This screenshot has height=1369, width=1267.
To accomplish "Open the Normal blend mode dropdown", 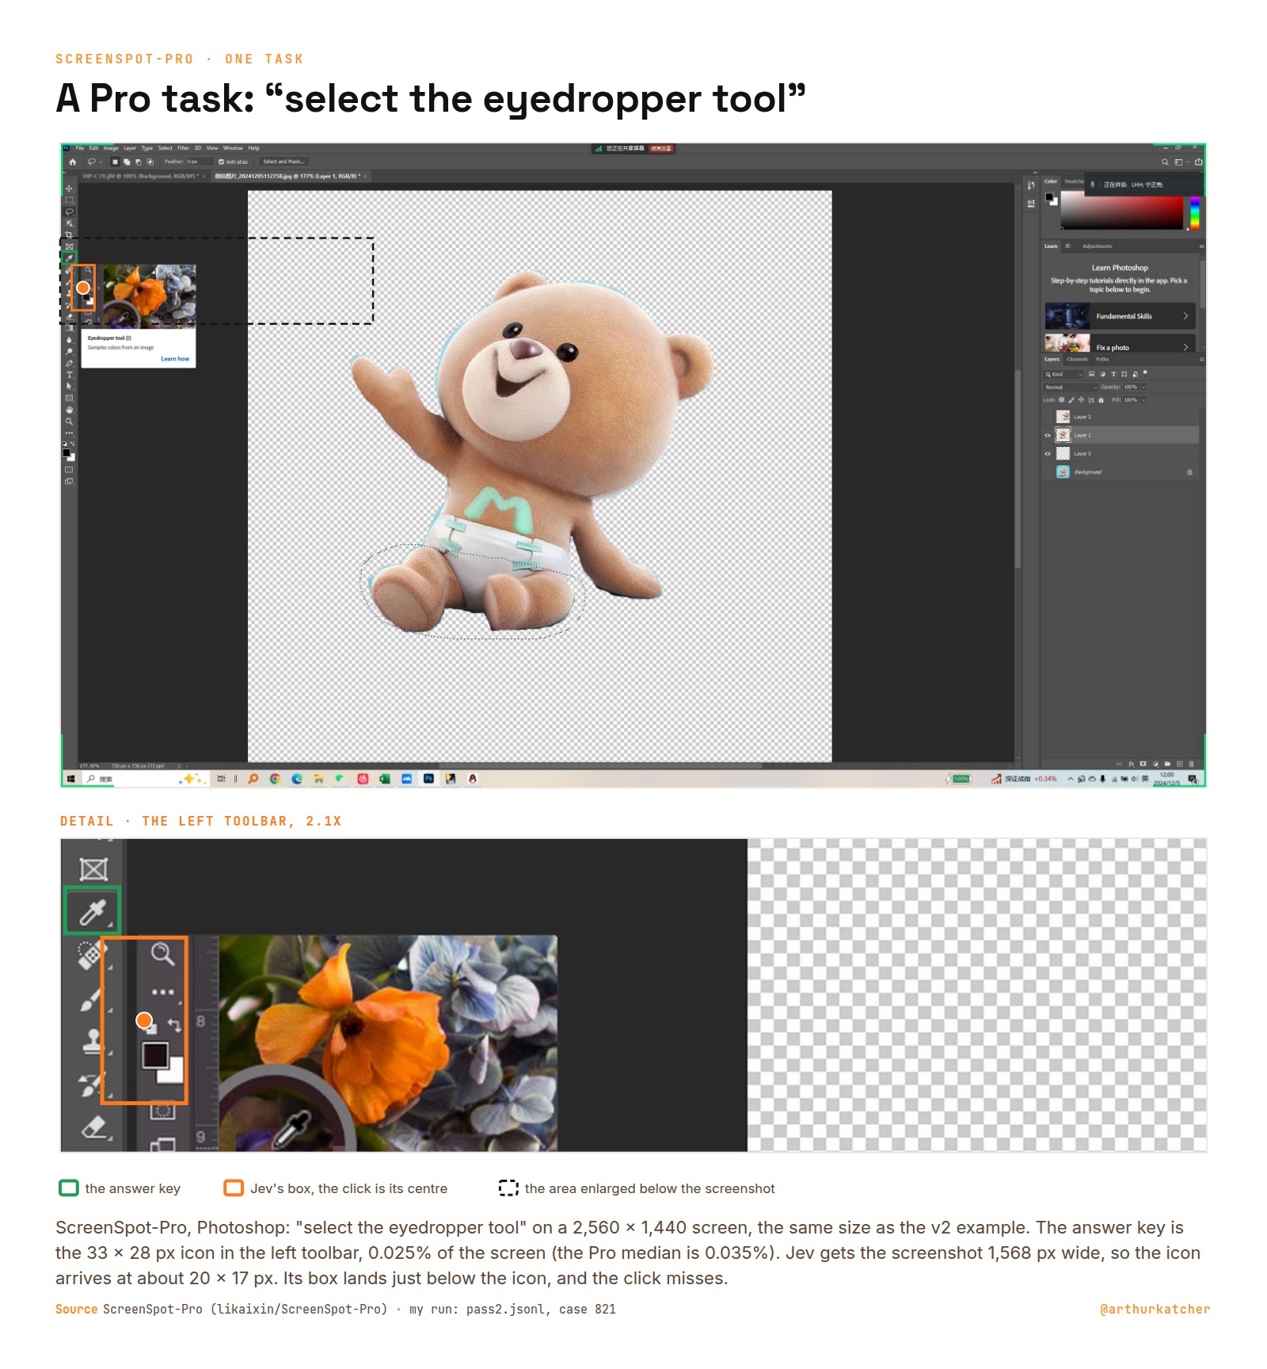I will 1071,387.
